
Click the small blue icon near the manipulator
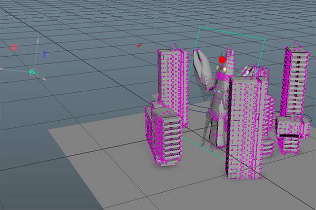point(44,54)
